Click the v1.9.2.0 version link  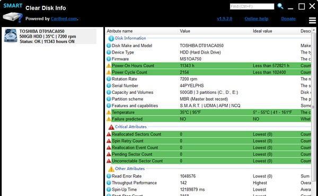pyautogui.click(x=225, y=19)
